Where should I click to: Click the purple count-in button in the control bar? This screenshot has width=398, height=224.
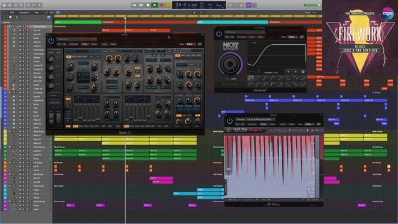point(249,5)
